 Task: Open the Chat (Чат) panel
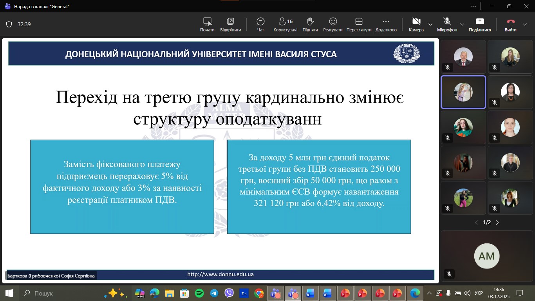coord(260,24)
